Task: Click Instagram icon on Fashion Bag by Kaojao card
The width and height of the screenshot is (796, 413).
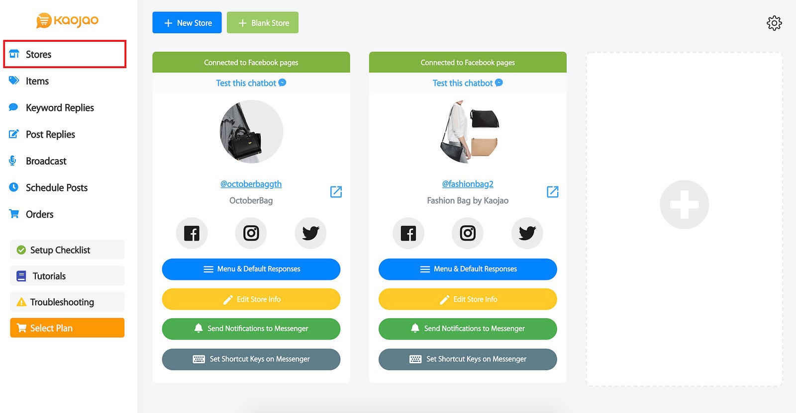Action: point(468,233)
